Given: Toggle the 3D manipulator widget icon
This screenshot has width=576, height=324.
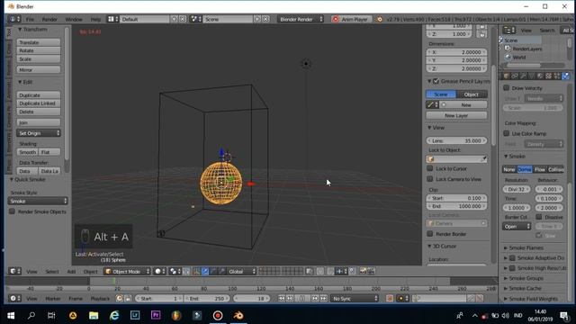Looking at the screenshot, I should [x=197, y=271].
